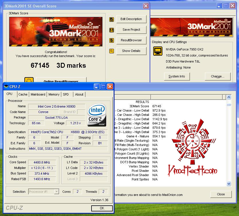The width and height of the screenshot is (239, 216).
Task: Click the CPU-Z title bar chip icon
Action: point(6,87)
